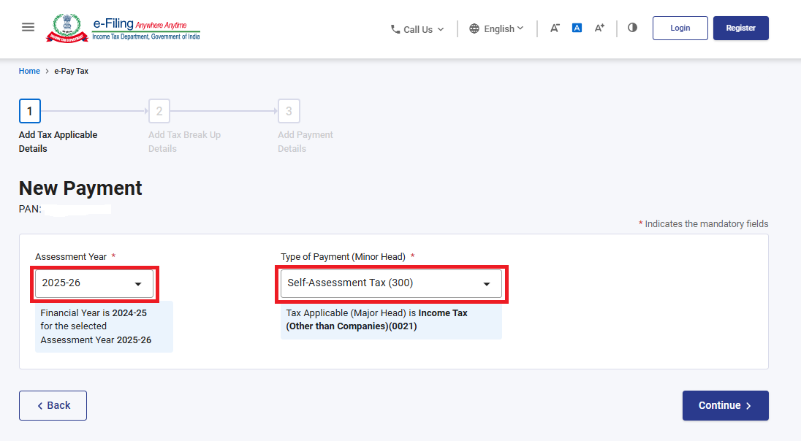Reset to default font size A icon

click(577, 28)
